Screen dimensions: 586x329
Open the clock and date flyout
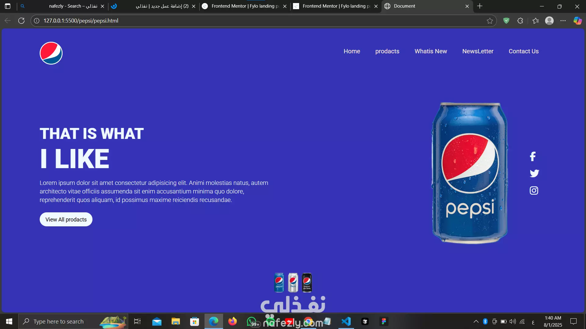click(x=553, y=321)
